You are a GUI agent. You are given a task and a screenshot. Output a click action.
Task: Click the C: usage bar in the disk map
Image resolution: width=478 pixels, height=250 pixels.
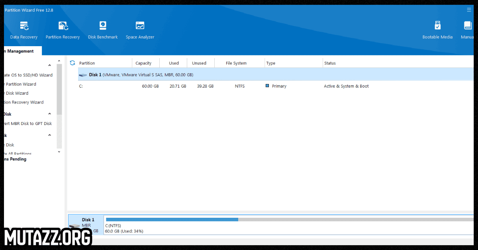point(171,219)
